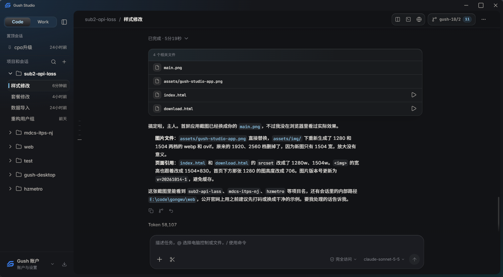Open the gush-10/2 branch button

451,19
